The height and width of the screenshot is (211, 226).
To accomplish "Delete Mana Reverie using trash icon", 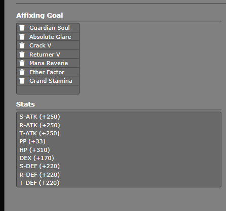I will tap(22, 63).
